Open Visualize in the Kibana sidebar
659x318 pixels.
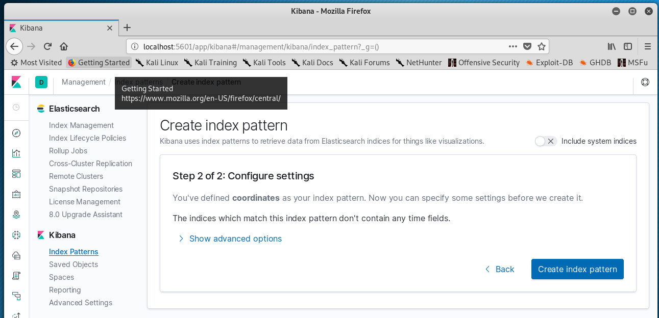[16, 153]
